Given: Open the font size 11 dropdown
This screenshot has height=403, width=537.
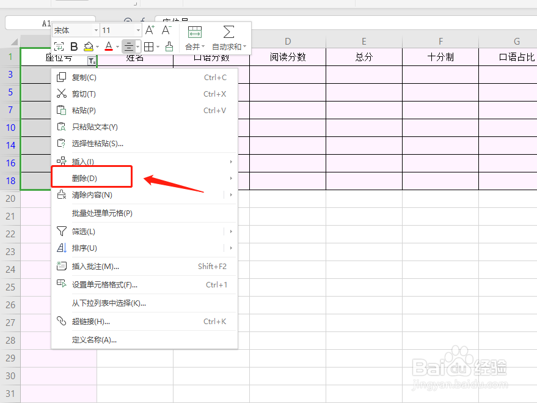Looking at the screenshot, I should click(x=120, y=30).
